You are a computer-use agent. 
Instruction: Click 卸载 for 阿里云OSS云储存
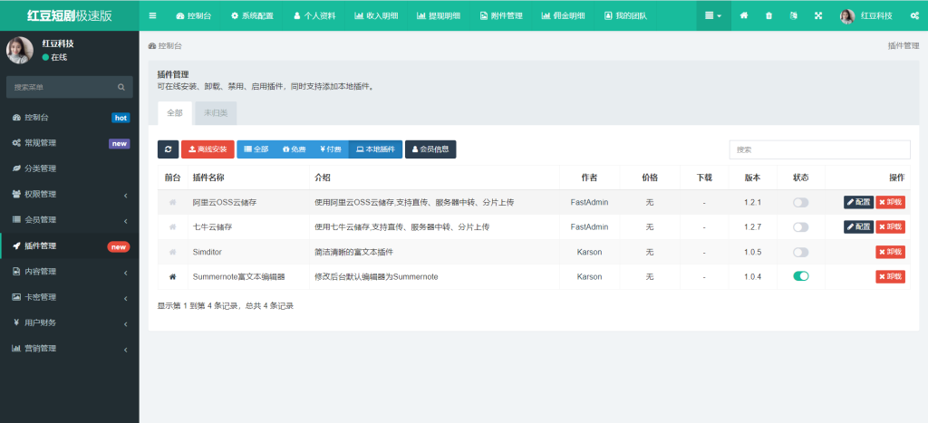click(890, 202)
